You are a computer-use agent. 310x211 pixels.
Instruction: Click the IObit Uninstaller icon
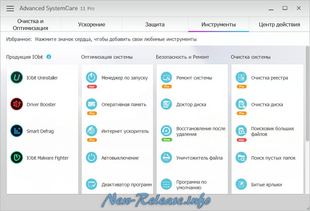coord(16,77)
